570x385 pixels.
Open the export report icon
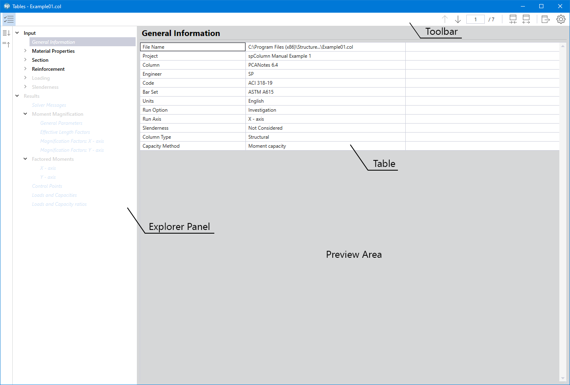[545, 19]
